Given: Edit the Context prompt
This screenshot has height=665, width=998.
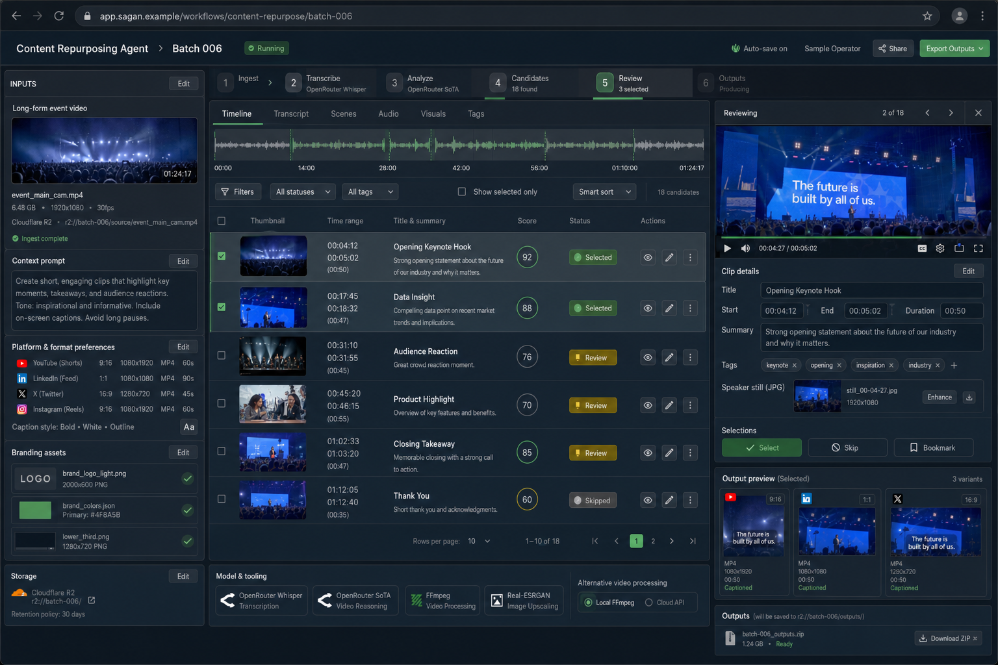Looking at the screenshot, I should pyautogui.click(x=183, y=261).
